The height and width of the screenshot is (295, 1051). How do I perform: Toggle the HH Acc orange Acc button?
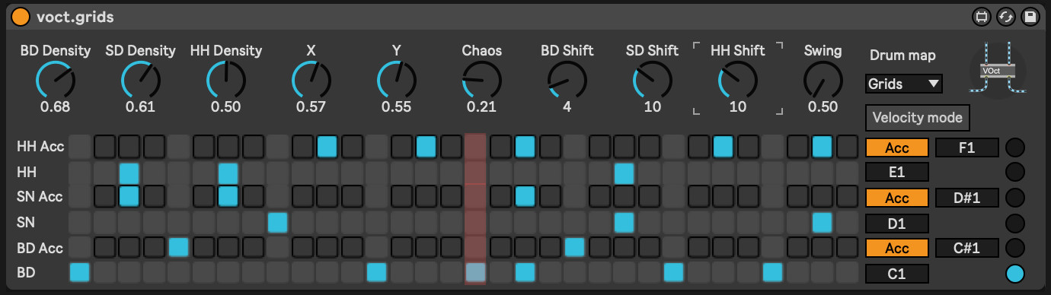click(897, 147)
